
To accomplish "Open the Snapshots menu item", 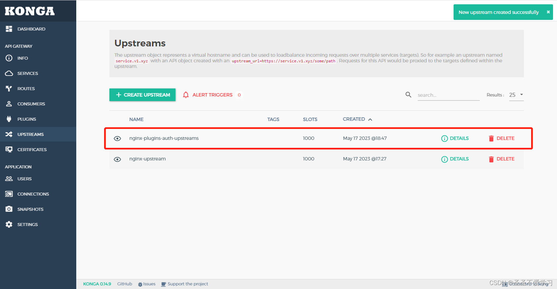I will tap(38, 209).
